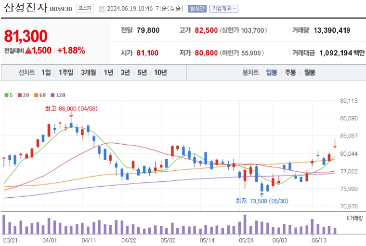Switch chart to 1년 range
The image size is (366, 246).
pos(108,72)
